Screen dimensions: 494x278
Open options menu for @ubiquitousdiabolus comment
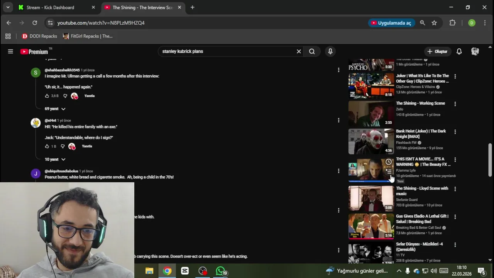(338, 171)
